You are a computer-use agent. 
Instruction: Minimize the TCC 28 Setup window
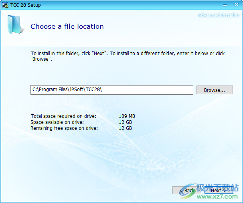(x=225, y=5)
